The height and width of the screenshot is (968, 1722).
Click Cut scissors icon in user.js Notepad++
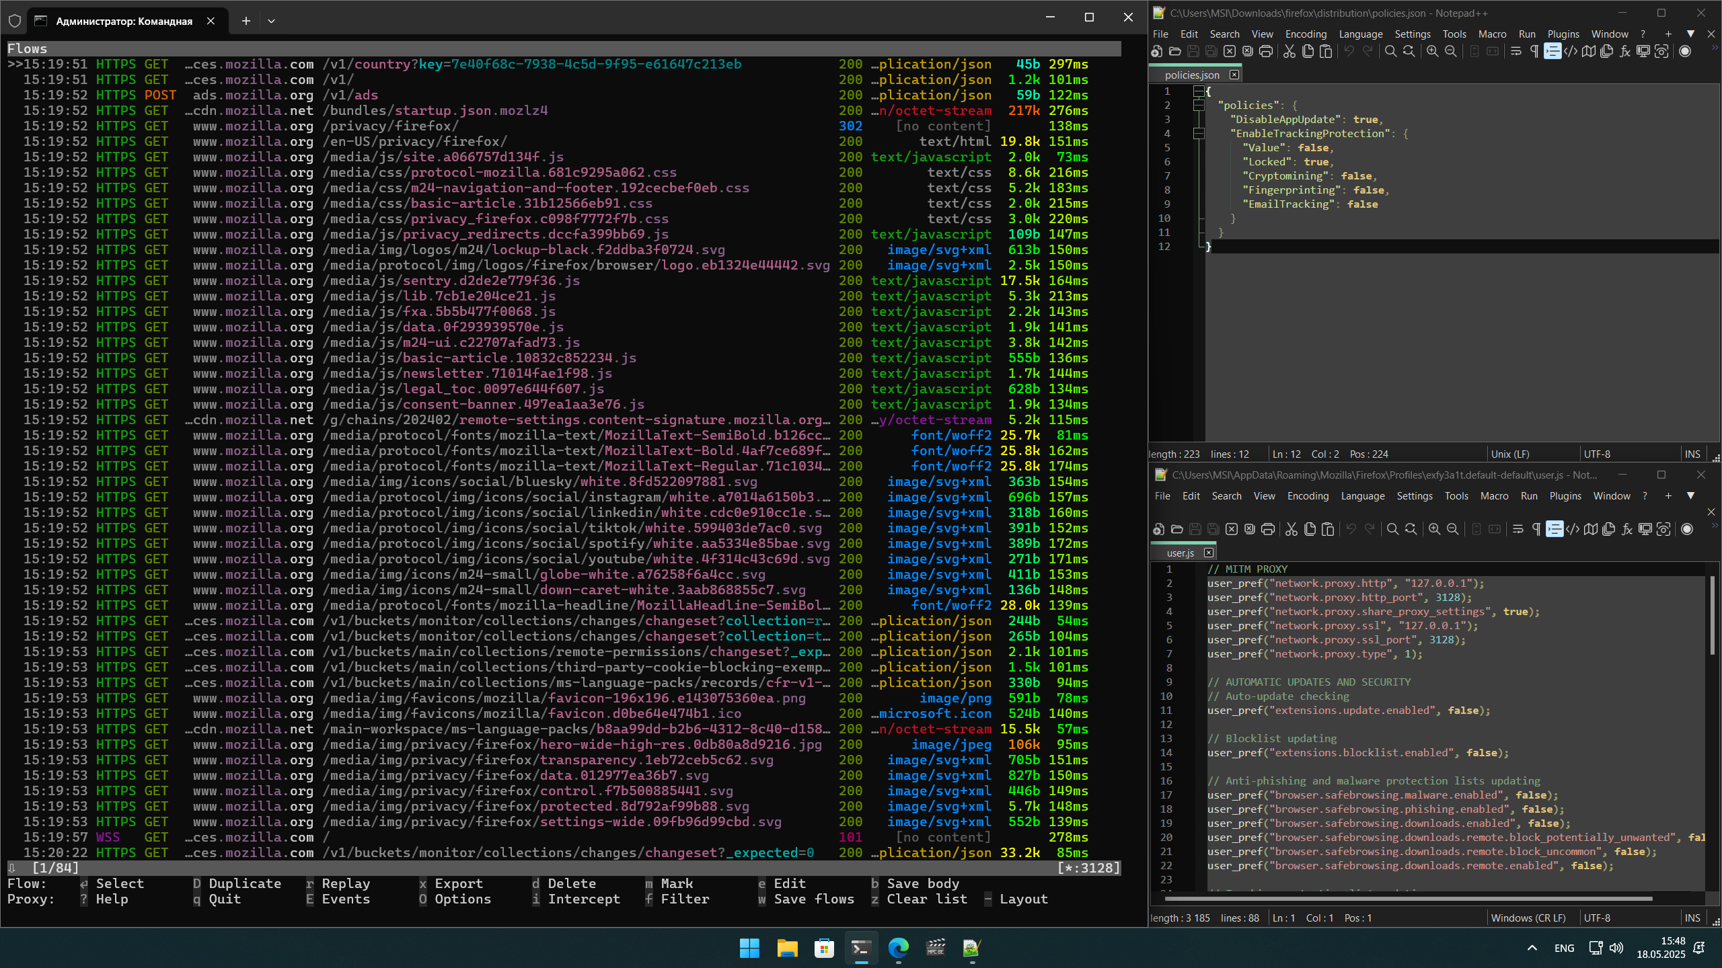coord(1291,530)
